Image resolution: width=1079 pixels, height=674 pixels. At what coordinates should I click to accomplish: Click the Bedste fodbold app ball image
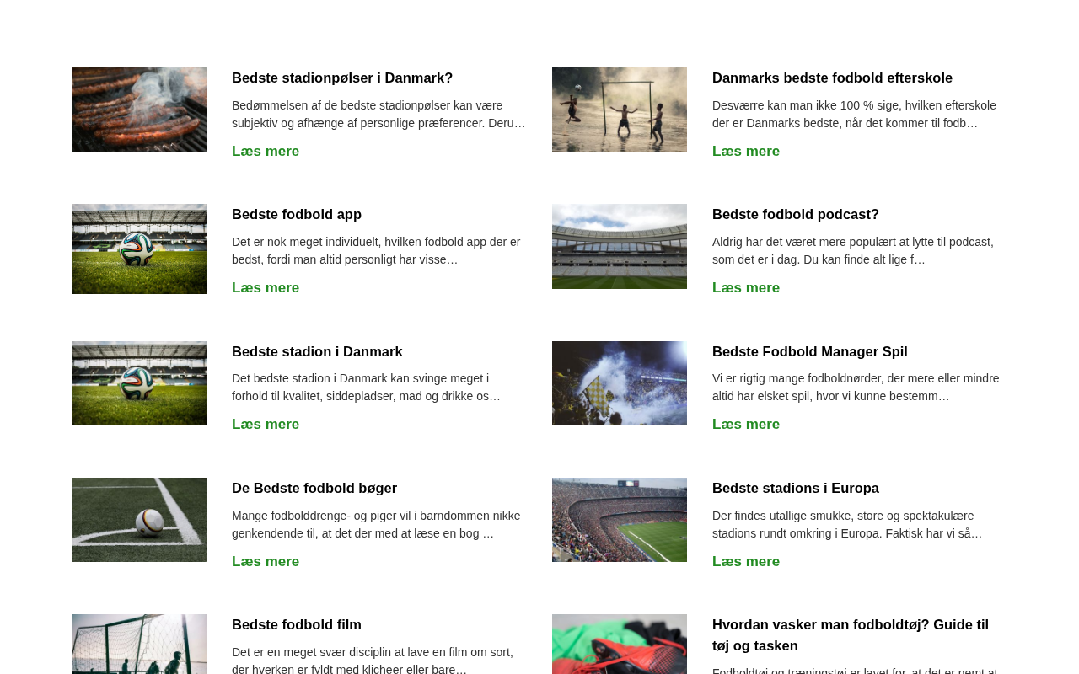point(139,249)
